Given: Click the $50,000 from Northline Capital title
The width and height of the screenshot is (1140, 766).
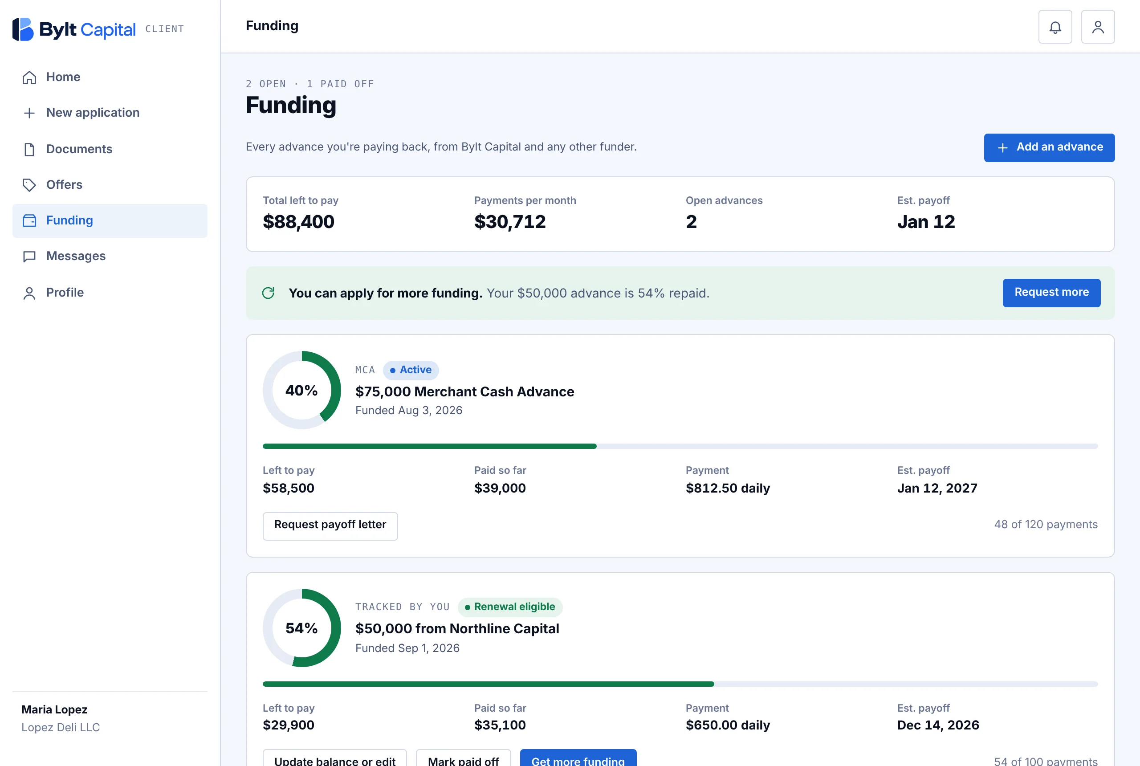Looking at the screenshot, I should (457, 629).
